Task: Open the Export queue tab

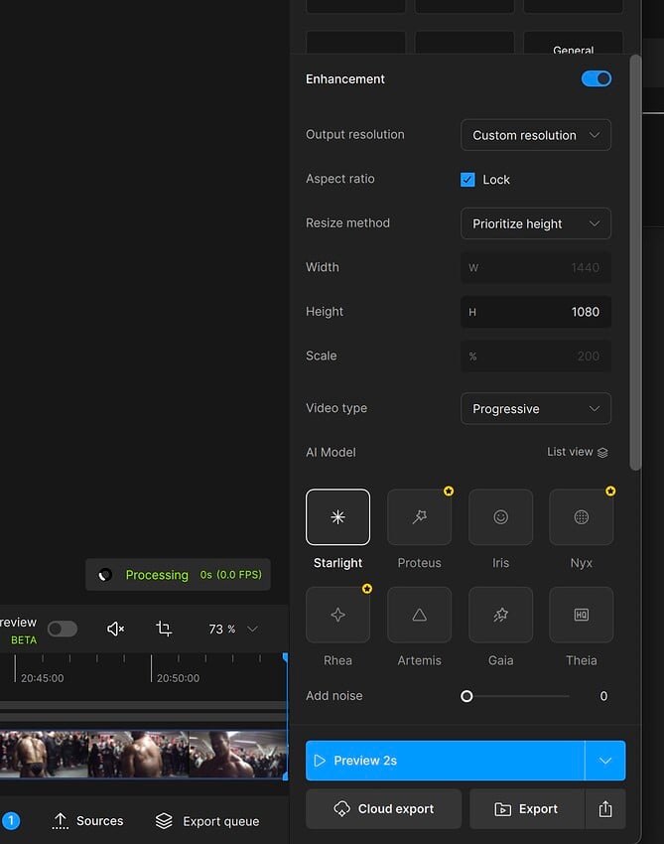Action: pyautogui.click(x=207, y=821)
